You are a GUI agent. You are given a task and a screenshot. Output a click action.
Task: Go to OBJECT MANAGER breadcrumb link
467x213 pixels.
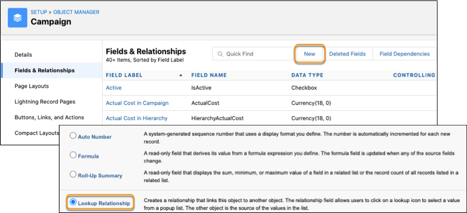(76, 12)
